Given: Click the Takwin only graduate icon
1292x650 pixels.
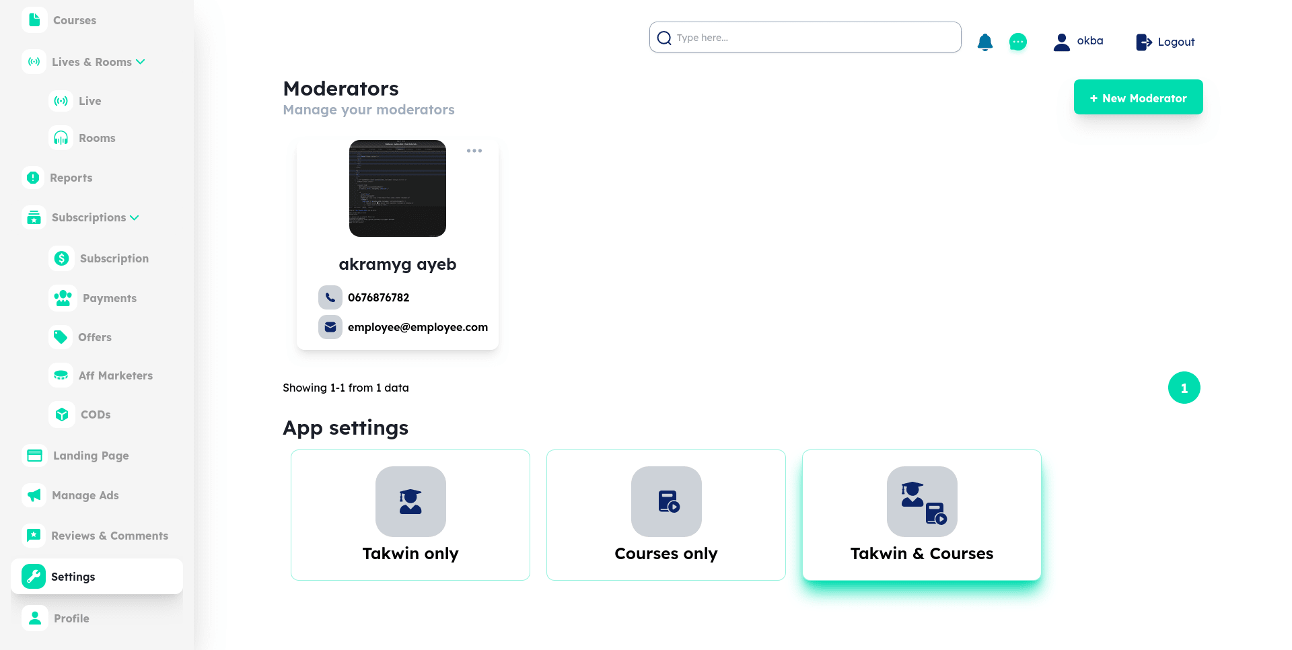Looking at the screenshot, I should click(x=410, y=502).
